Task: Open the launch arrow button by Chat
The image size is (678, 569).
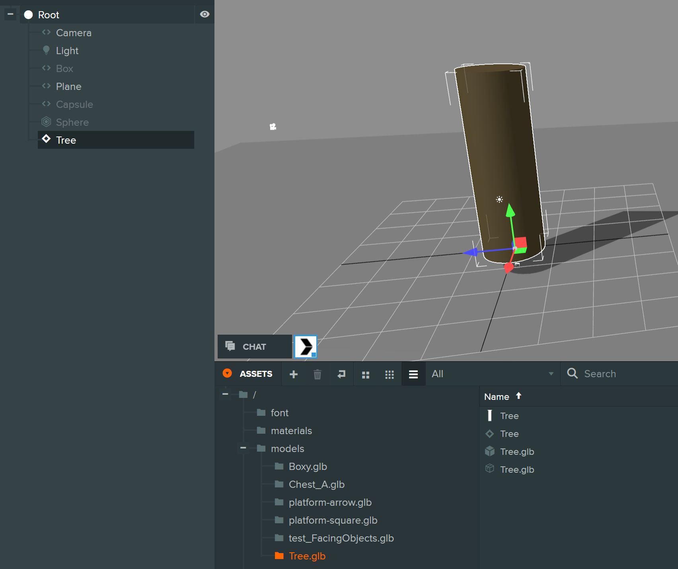Action: pyautogui.click(x=306, y=347)
